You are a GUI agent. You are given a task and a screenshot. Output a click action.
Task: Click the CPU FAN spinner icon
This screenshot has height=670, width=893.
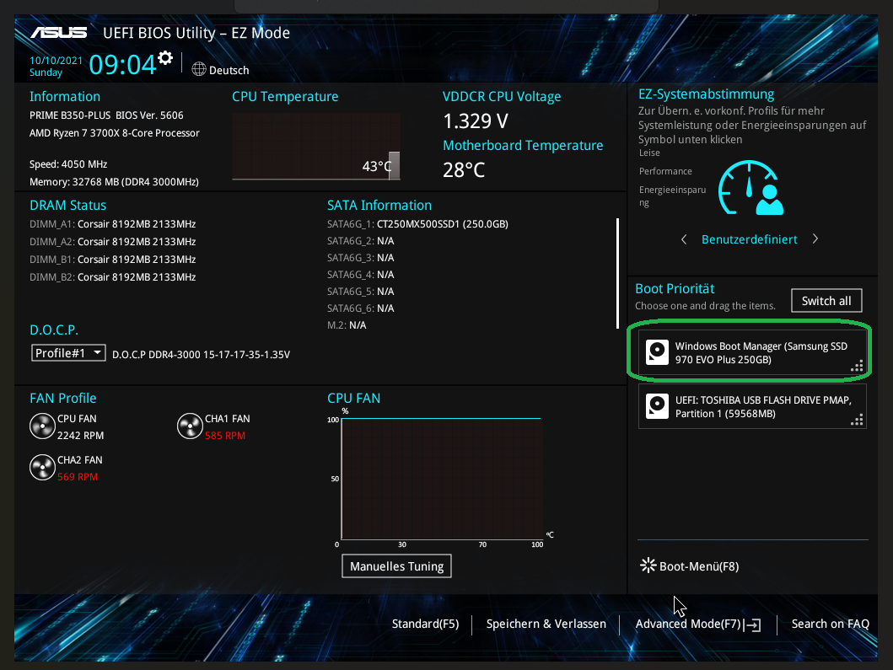tap(42, 426)
